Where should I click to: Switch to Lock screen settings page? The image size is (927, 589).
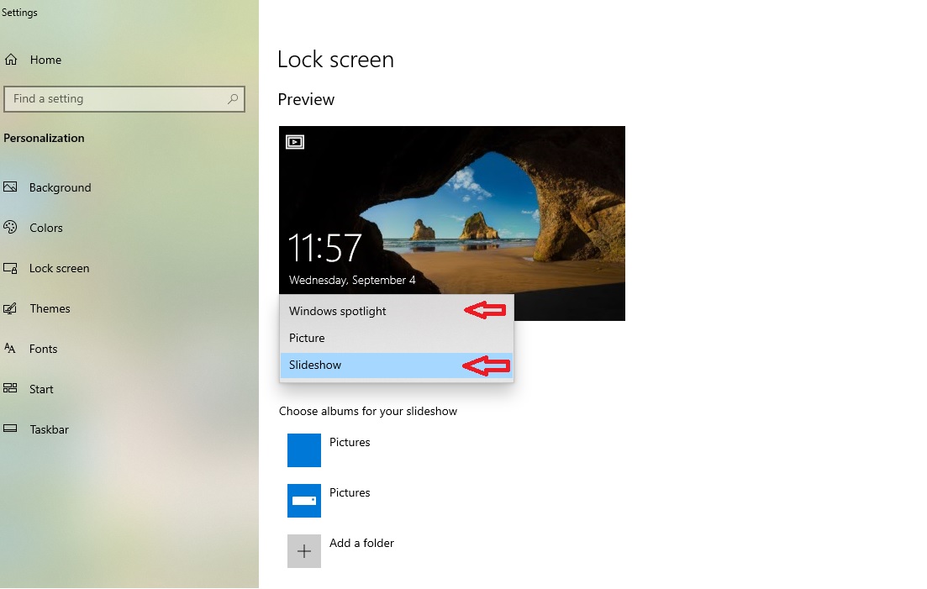click(59, 268)
